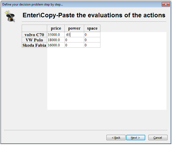172x145 pixels.
Task: Click the space column header
Action: point(92,28)
